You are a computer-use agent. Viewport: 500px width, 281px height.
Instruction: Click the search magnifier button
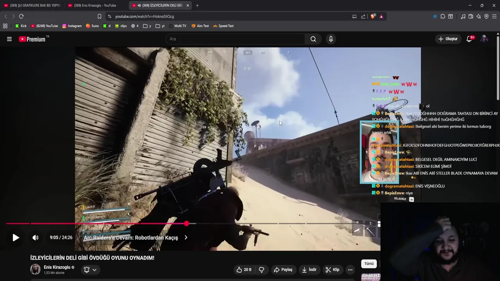tap(313, 39)
